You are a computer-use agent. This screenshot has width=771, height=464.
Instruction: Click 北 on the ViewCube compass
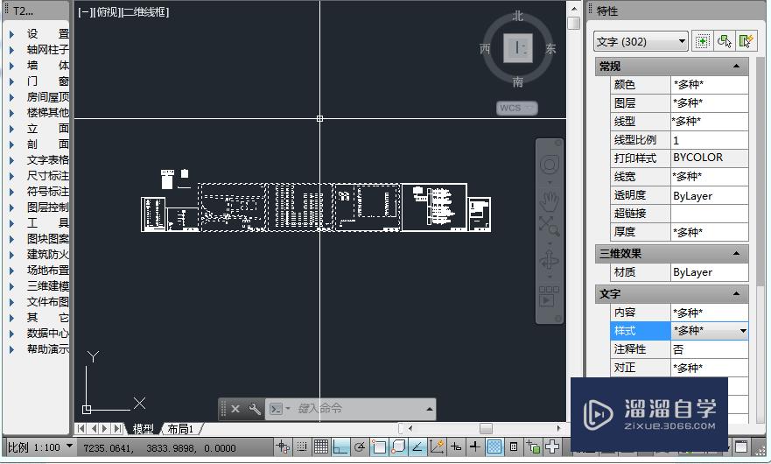click(518, 17)
